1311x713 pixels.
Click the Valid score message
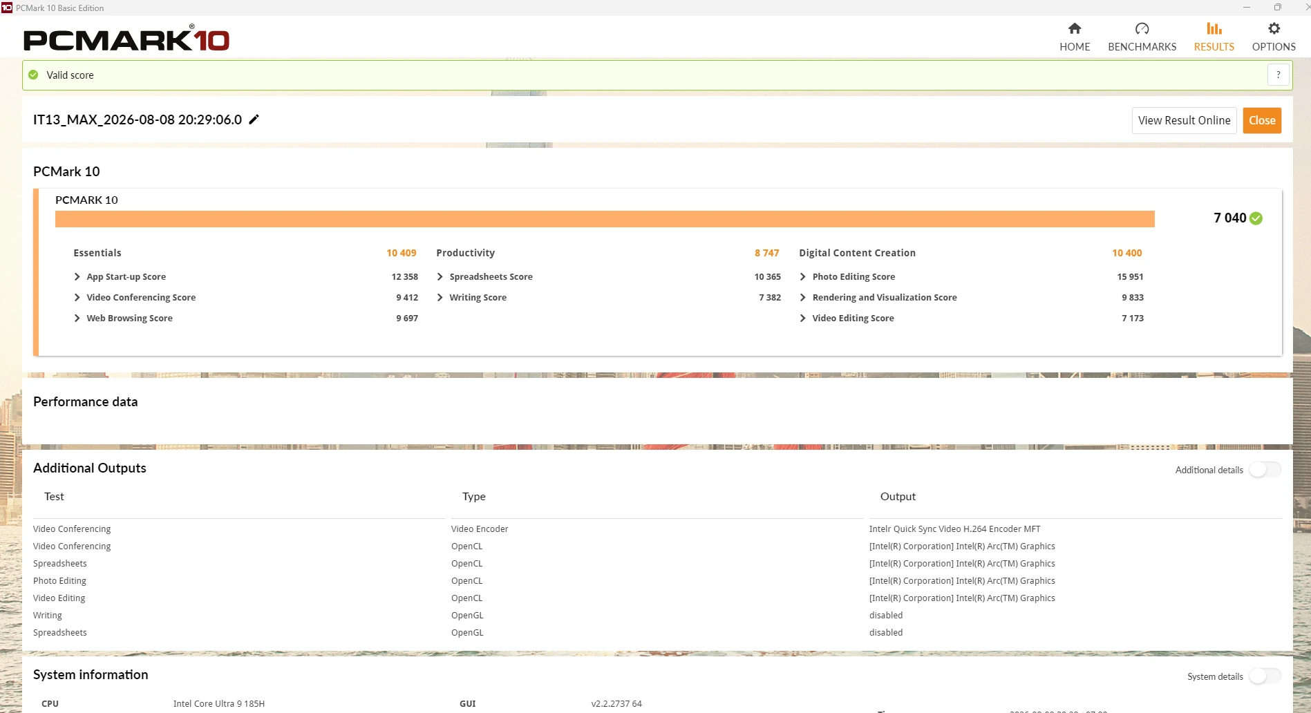coord(70,75)
